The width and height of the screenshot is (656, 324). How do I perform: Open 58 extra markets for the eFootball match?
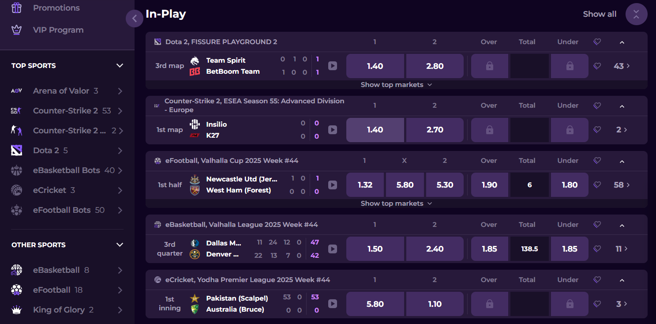coord(621,185)
